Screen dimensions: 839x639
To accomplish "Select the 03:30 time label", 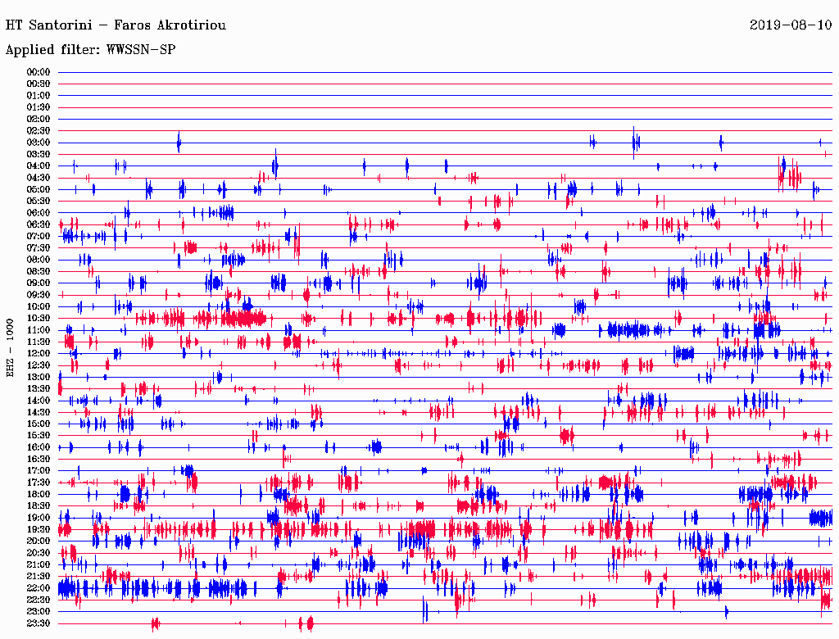I will click(39, 155).
